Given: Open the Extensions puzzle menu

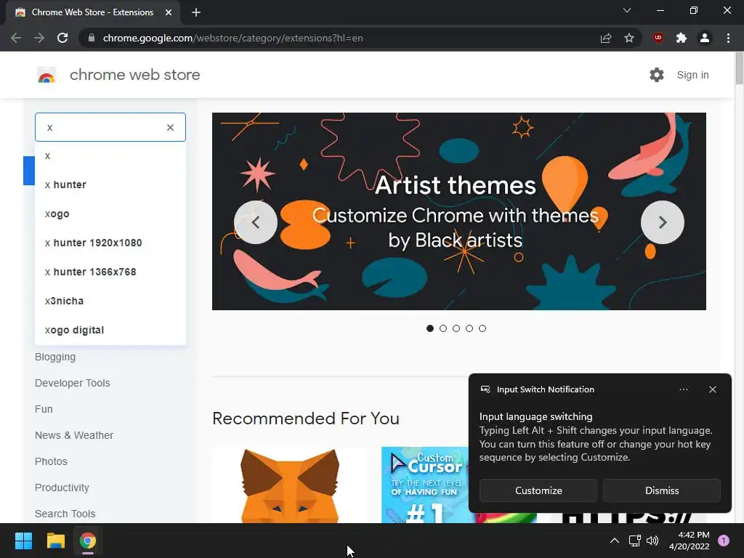Looking at the screenshot, I should (x=682, y=38).
